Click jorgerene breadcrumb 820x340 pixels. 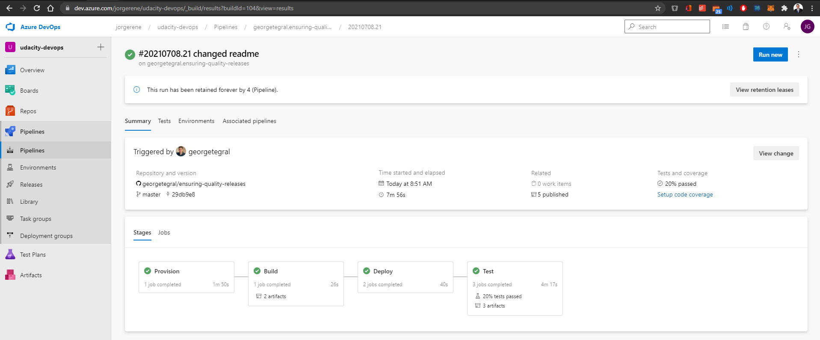[x=128, y=27]
